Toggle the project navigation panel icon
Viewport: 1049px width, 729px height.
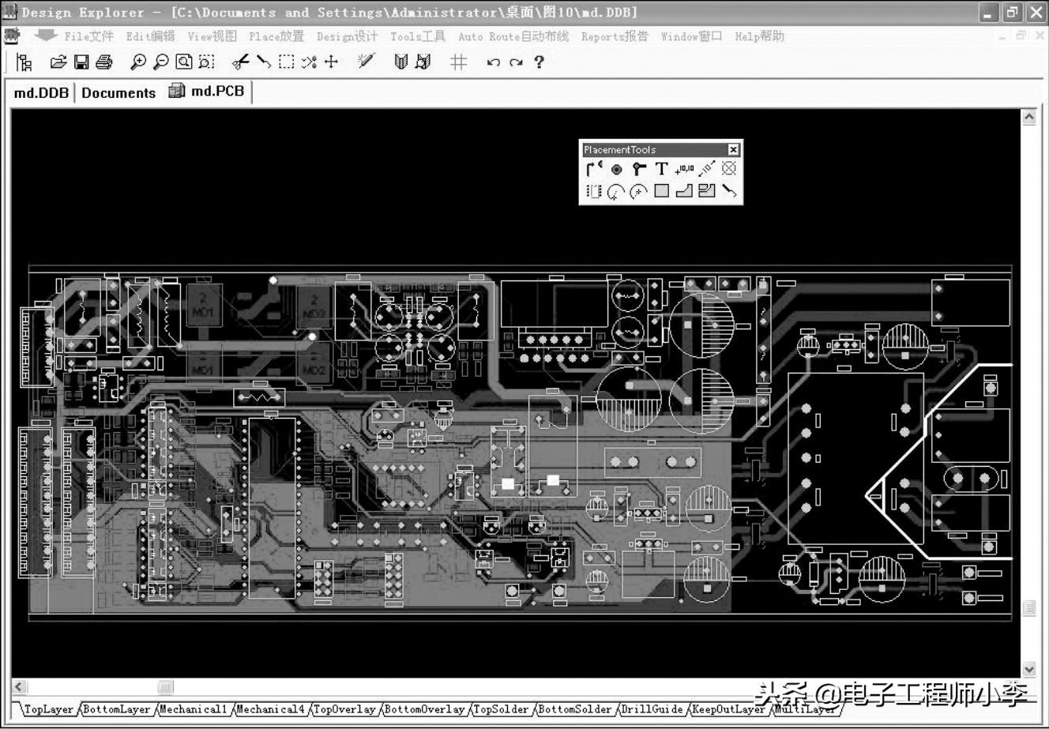24,62
